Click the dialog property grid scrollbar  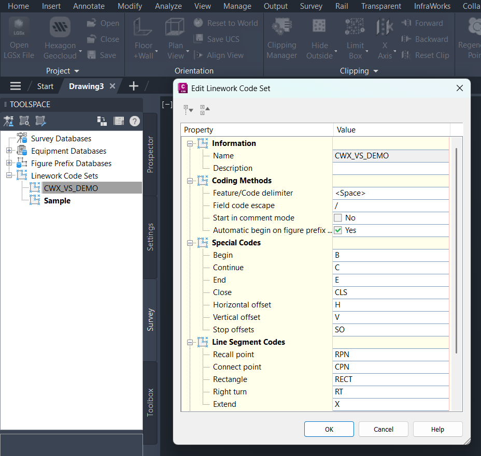[456, 251]
